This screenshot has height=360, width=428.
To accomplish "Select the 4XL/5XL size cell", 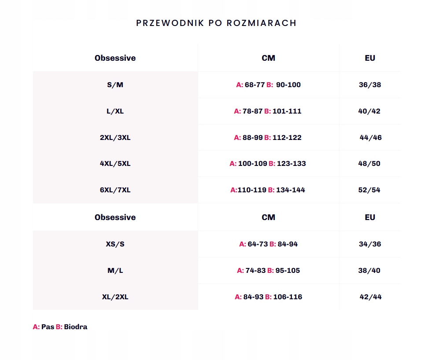I will [115, 164].
